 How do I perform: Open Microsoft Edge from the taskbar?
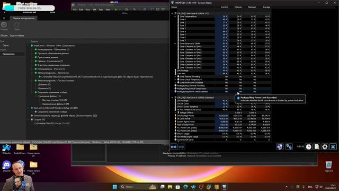tap(185, 187)
